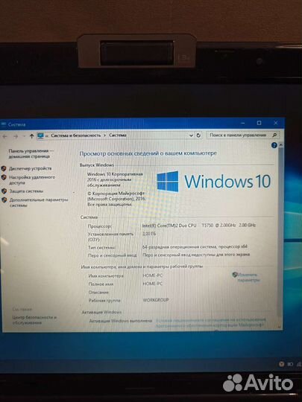
Task: Go up one level arrow
Action: coord(31,136)
